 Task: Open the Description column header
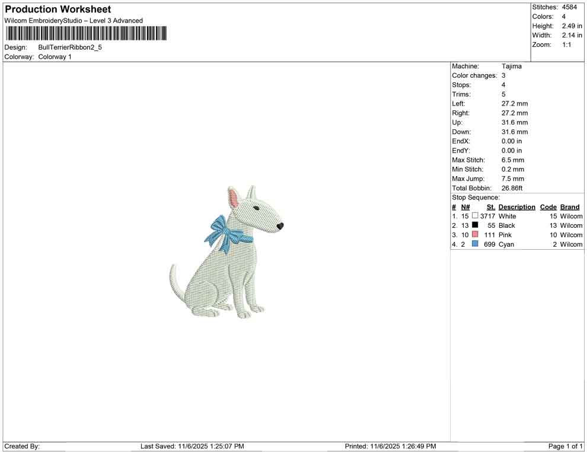(516, 206)
